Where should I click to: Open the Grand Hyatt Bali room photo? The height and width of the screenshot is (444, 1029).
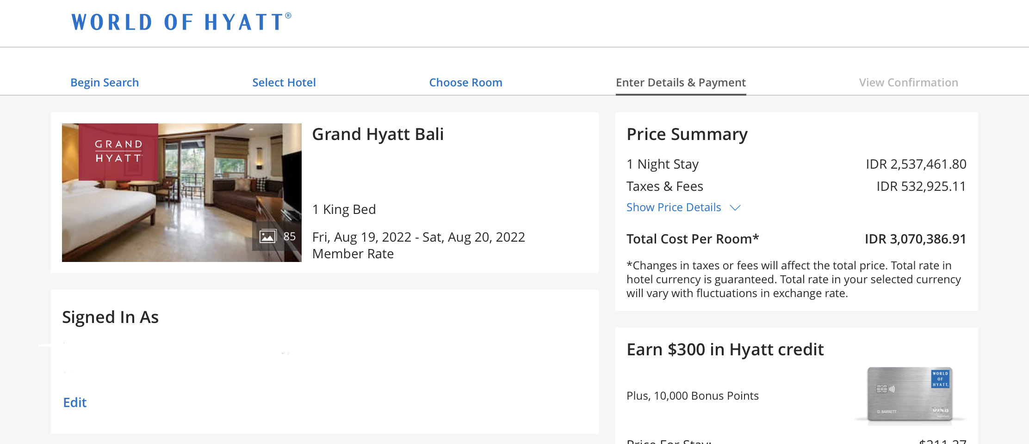[x=182, y=193]
